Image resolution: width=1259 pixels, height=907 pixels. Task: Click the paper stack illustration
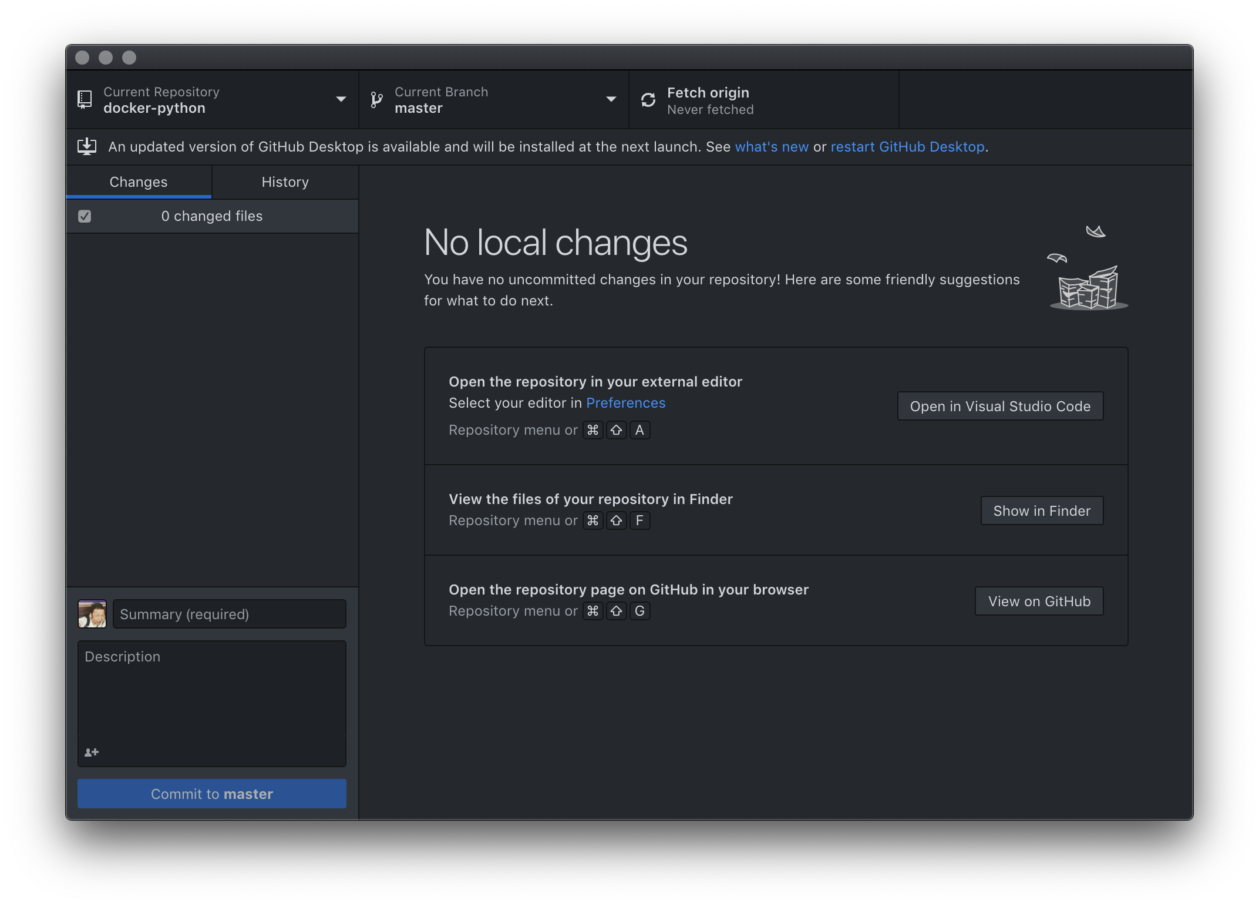pyautogui.click(x=1088, y=268)
